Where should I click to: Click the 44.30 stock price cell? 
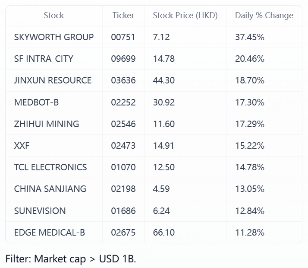[x=164, y=80]
